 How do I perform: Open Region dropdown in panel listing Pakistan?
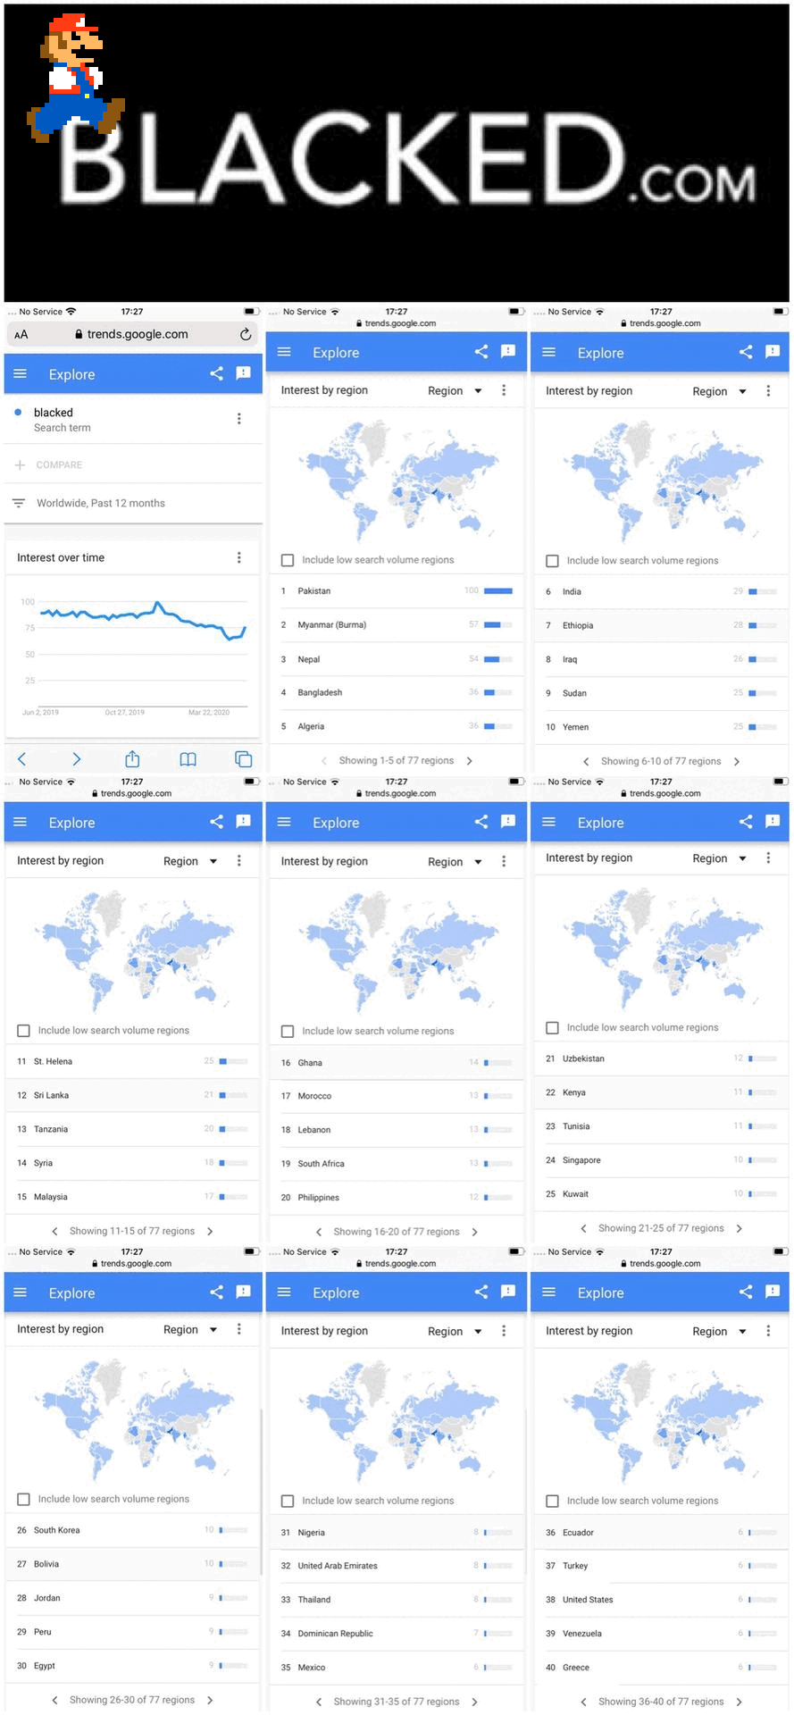(x=455, y=391)
